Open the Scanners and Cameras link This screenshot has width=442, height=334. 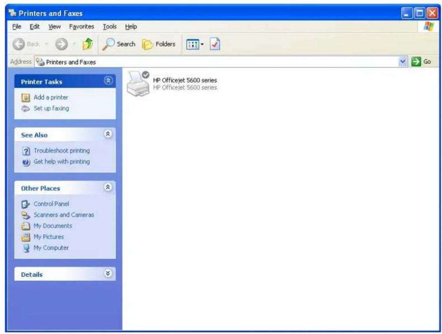[x=64, y=215]
